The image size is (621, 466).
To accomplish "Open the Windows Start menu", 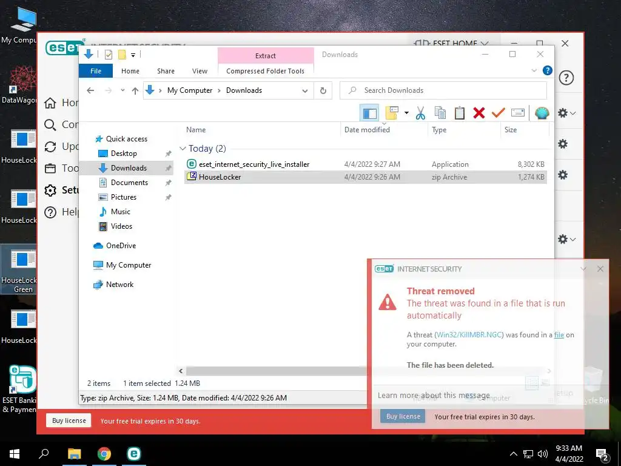I will point(15,454).
